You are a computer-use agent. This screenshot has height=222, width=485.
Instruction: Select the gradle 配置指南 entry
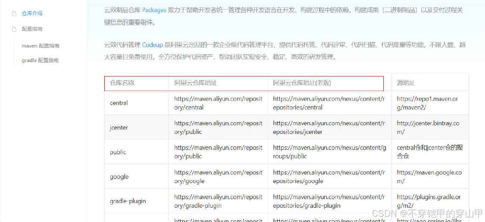[40, 60]
